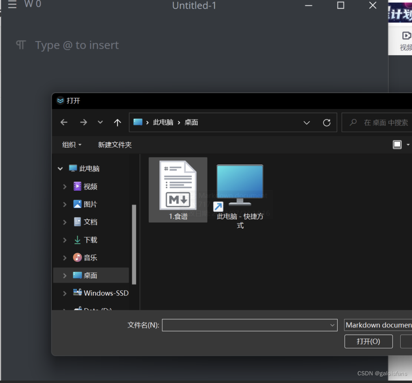Click the forward arrow in file dialog
The width and height of the screenshot is (412, 383).
coord(83,122)
